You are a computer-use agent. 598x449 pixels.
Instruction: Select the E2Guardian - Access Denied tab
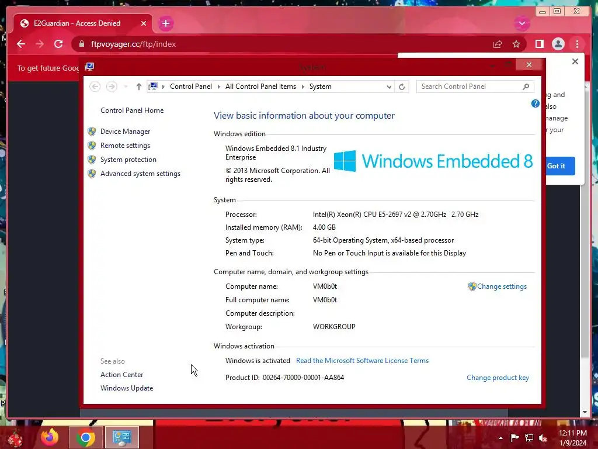pos(83,23)
